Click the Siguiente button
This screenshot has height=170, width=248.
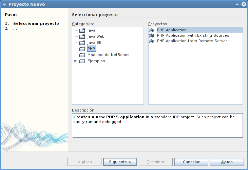point(120,162)
